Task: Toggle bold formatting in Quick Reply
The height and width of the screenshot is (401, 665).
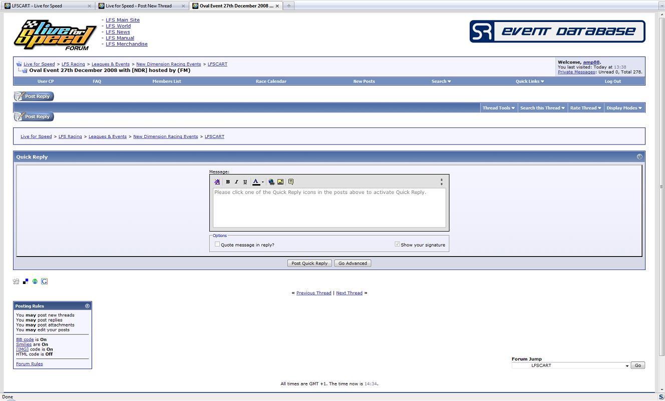Action: pos(228,182)
